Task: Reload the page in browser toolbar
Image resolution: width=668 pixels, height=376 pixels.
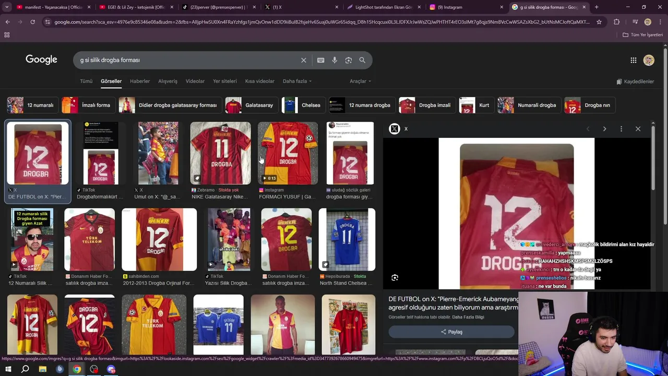Action: (32, 22)
